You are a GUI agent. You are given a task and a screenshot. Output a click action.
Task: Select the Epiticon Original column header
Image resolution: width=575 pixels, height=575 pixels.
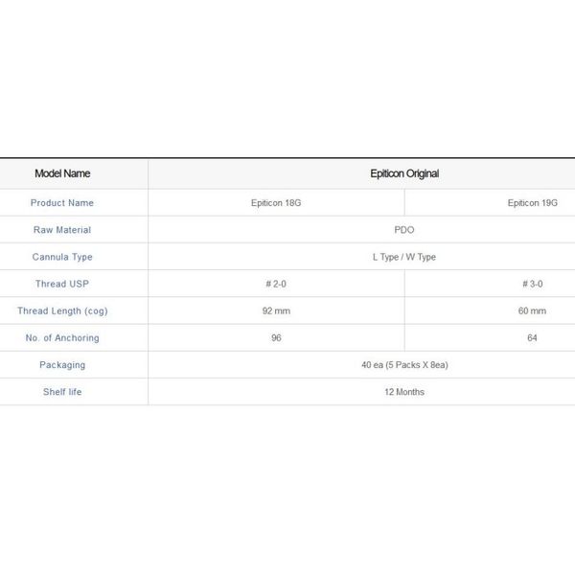(x=403, y=173)
